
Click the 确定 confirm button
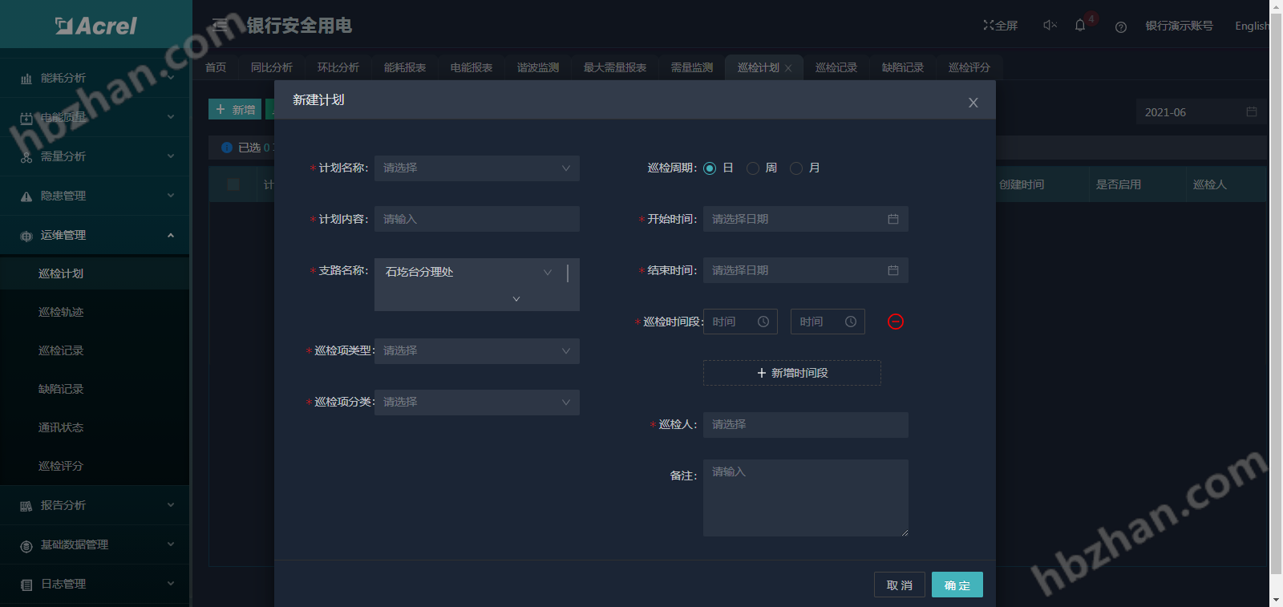[x=957, y=585]
